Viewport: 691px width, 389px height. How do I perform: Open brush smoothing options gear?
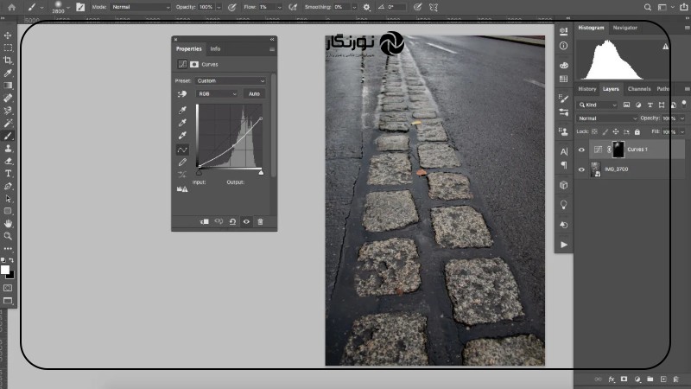tap(366, 7)
